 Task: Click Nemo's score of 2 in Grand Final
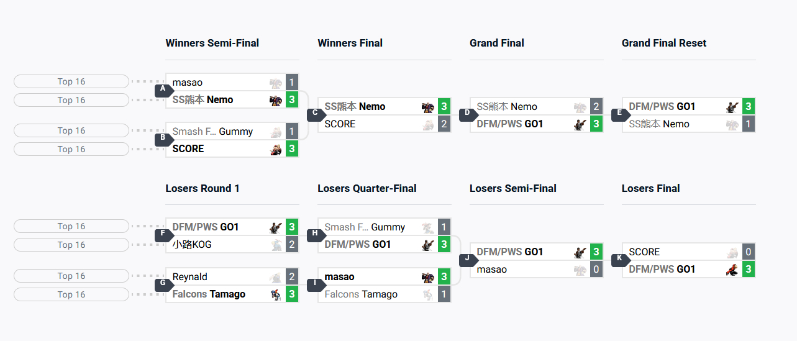click(596, 107)
